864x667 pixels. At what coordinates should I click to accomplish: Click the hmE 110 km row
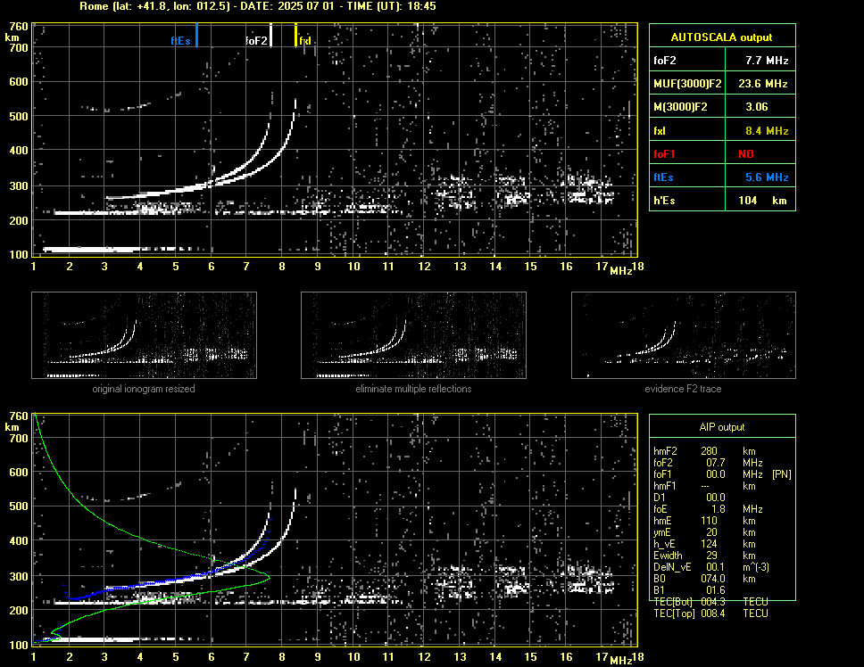point(705,521)
